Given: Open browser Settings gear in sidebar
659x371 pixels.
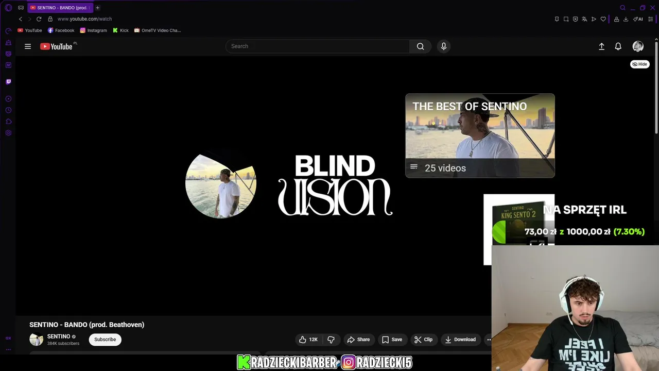Looking at the screenshot, I should tap(8, 133).
